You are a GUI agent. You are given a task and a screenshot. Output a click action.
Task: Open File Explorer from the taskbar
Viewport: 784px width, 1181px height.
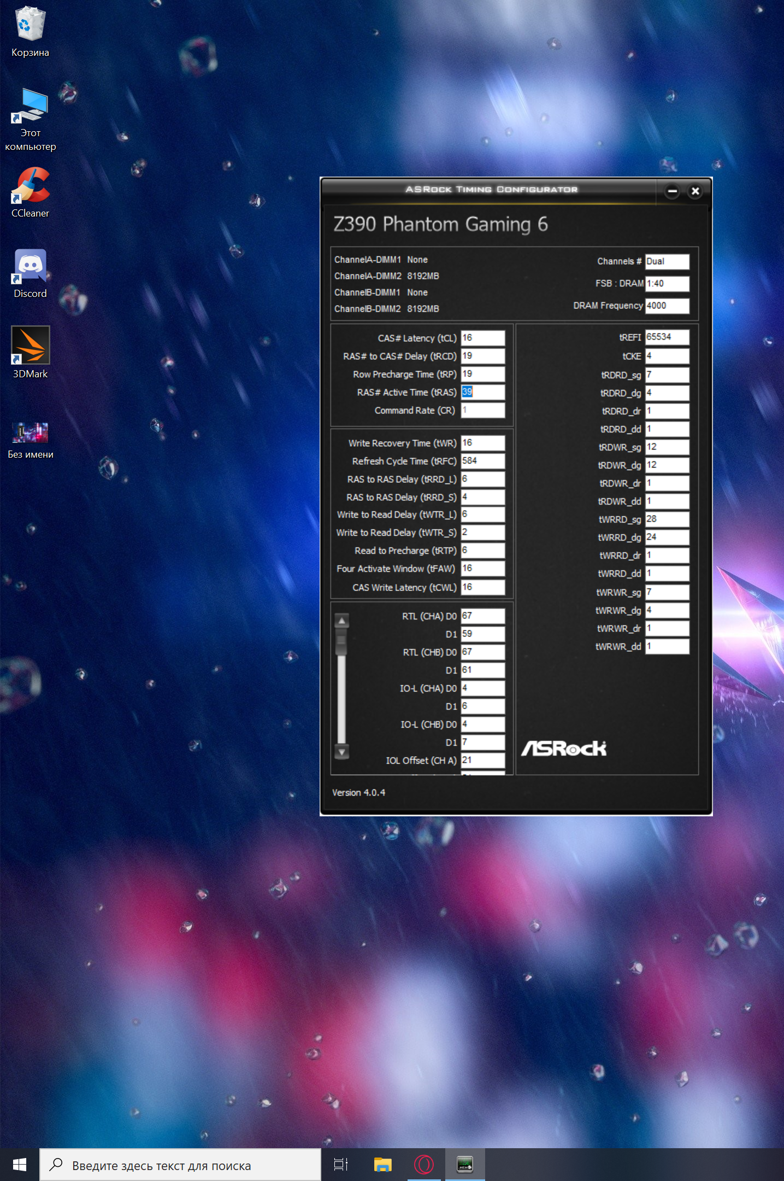382,1165
